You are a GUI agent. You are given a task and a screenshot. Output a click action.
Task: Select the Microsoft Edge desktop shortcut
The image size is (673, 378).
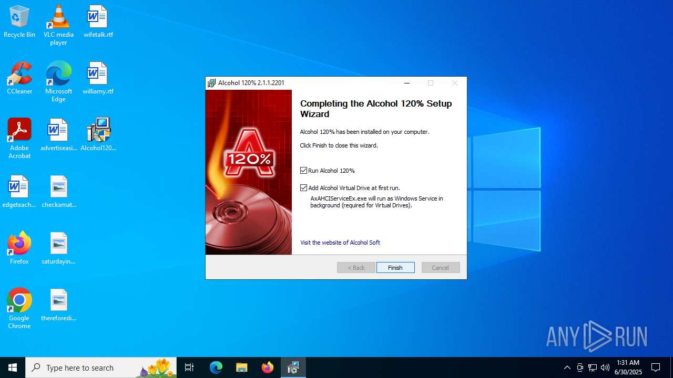(58, 81)
